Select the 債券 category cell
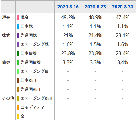This screenshot has height=120, width=137. 8,62
